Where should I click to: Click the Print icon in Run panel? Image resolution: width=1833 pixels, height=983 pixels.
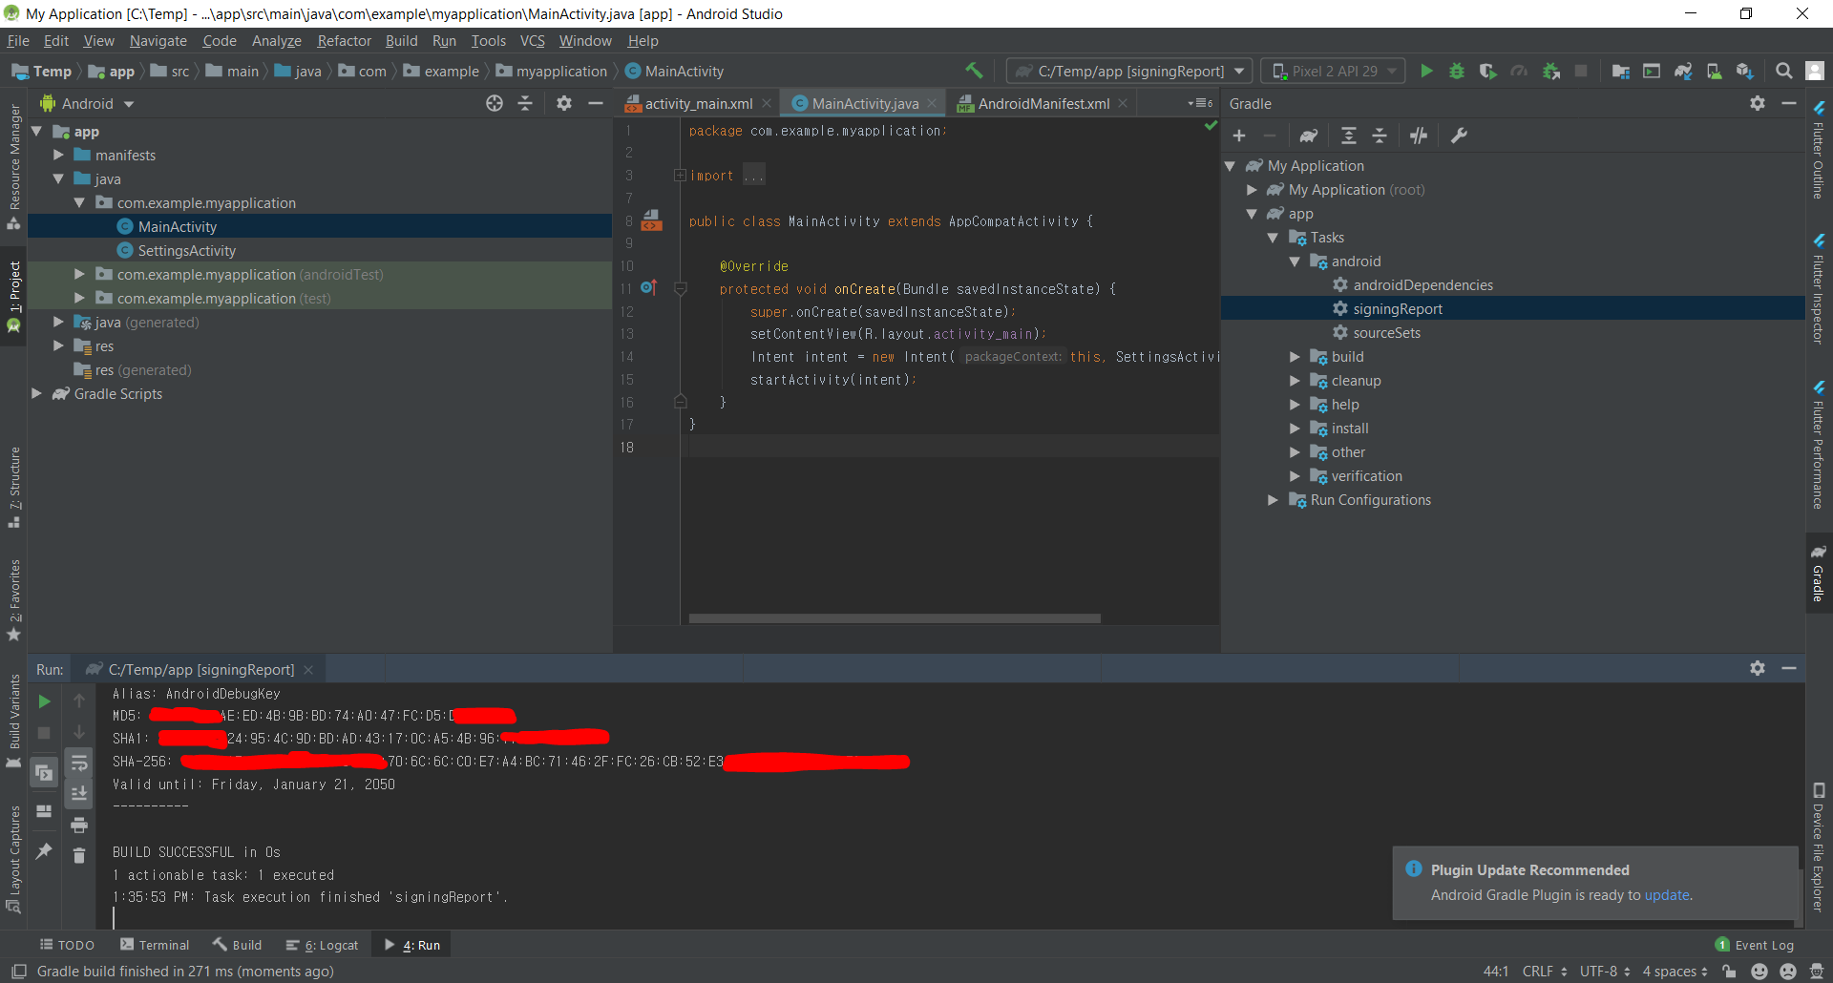(x=79, y=825)
